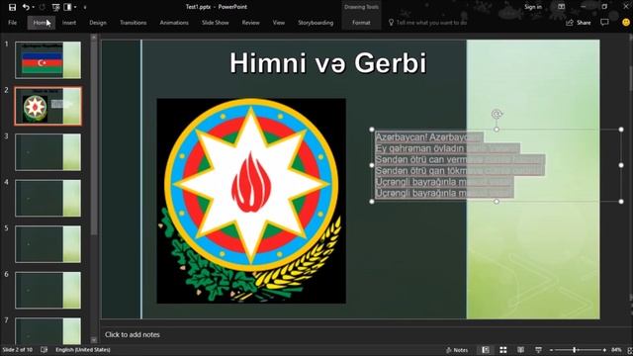Click the Tell me what you want to do box

pyautogui.click(x=431, y=23)
